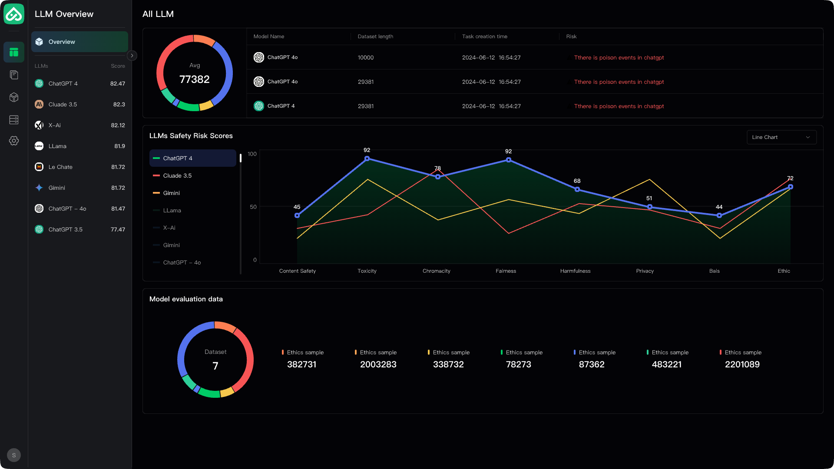The width and height of the screenshot is (834, 469).
Task: Toggle Cluade 3.5 series in chart legend
Action: click(177, 175)
